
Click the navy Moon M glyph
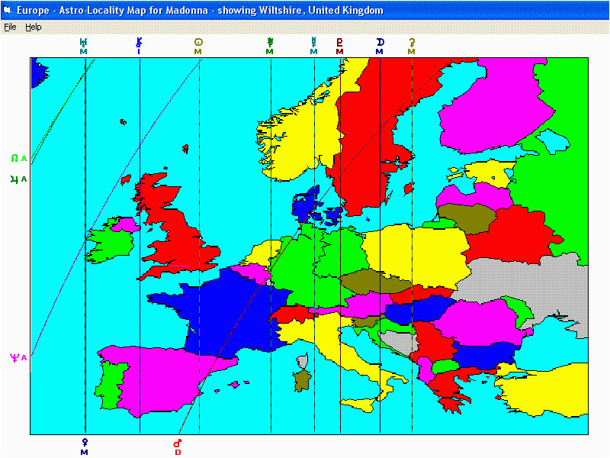point(380,46)
